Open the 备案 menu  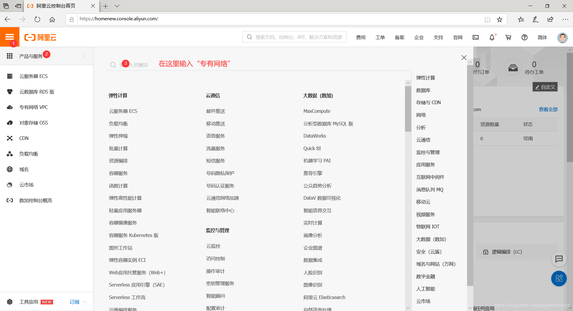click(x=399, y=37)
